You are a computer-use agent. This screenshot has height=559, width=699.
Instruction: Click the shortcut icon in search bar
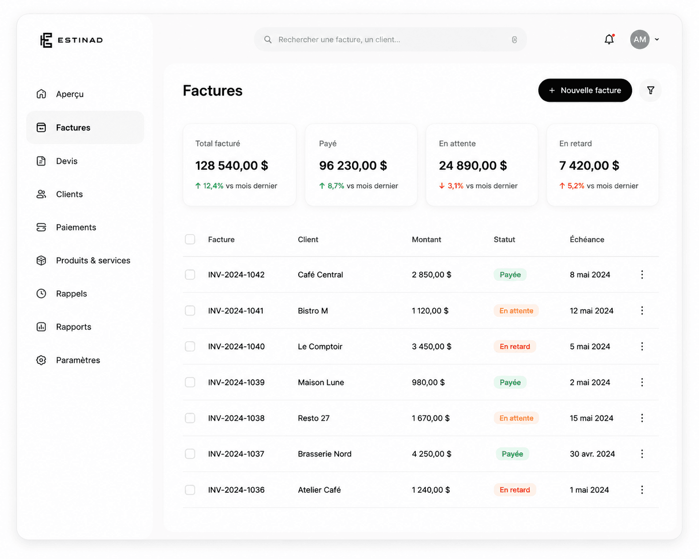[x=515, y=39]
